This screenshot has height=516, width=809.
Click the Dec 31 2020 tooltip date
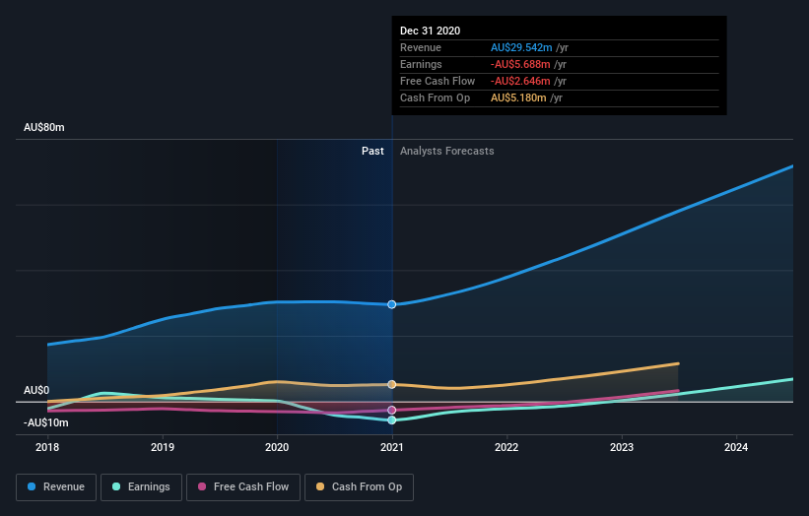pyautogui.click(x=431, y=31)
